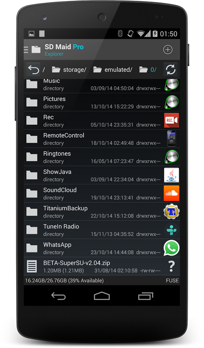Refresh the directory listing
The image size is (204, 348).
170,70
